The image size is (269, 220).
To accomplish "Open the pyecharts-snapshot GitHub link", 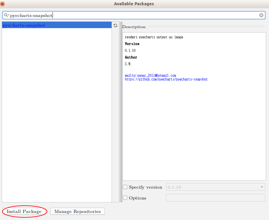I will (x=166, y=79).
